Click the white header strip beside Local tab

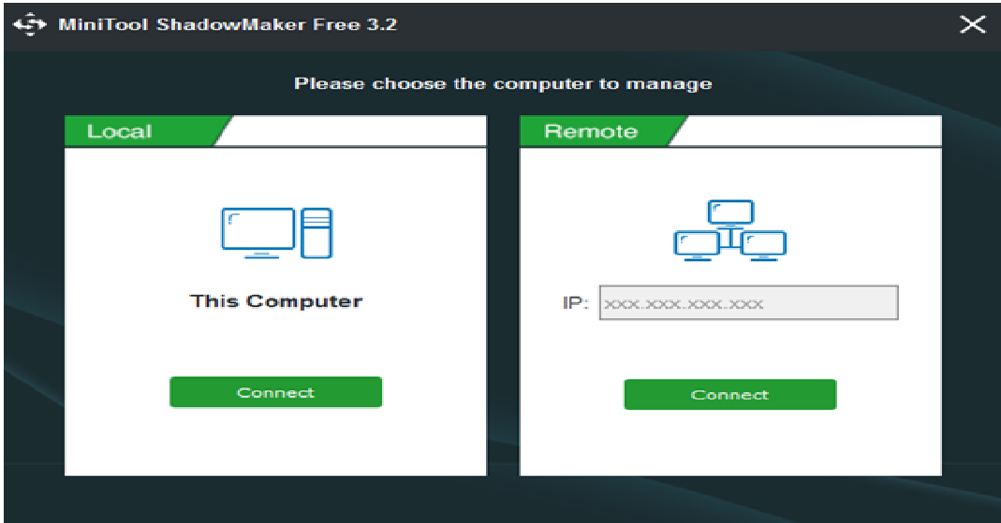coord(354,131)
